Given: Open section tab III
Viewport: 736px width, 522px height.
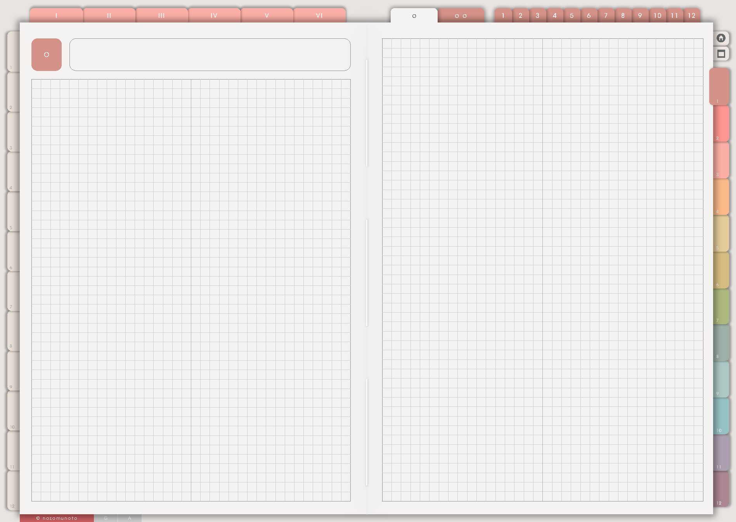Looking at the screenshot, I should tap(162, 16).
